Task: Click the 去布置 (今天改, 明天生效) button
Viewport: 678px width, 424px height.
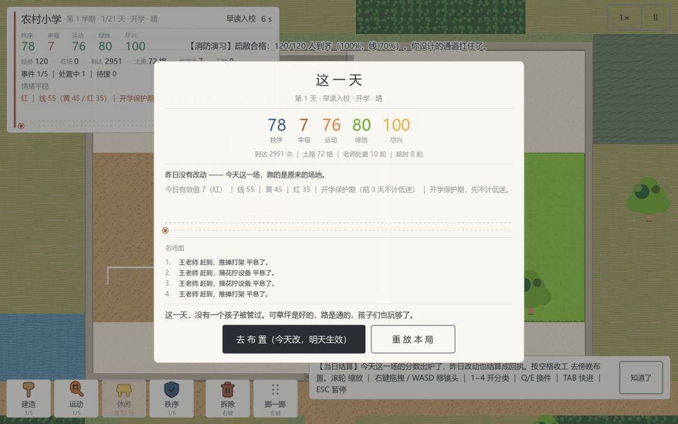Action: [294, 339]
